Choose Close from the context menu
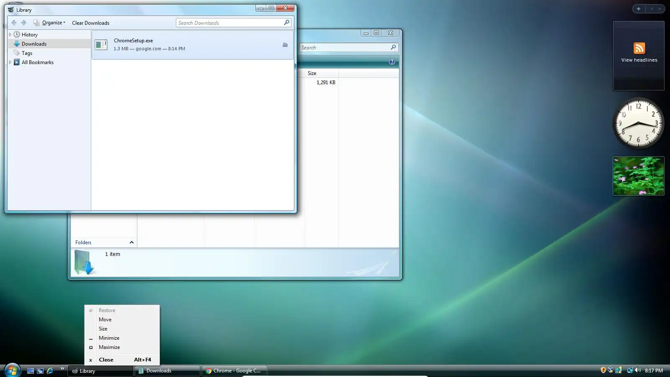Screen dimensions: 670x377 [x=122, y=360]
